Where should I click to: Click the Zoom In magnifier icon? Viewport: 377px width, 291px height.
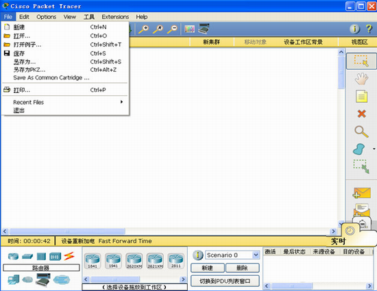click(143, 29)
